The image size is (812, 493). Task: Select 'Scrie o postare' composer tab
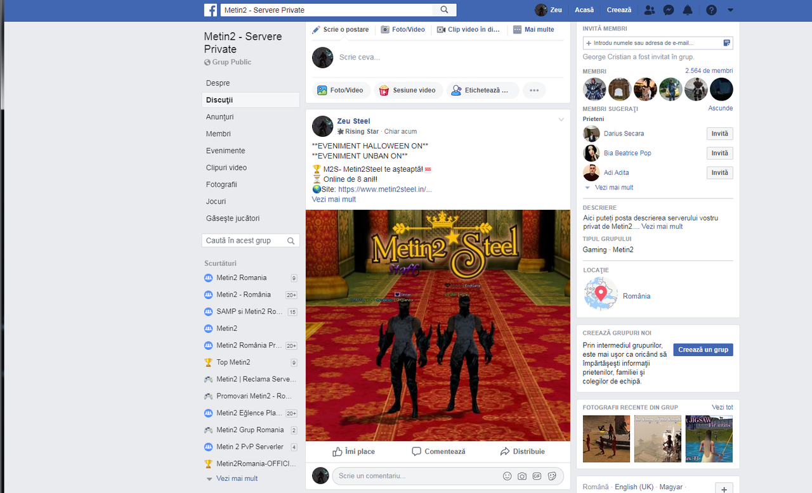point(341,30)
